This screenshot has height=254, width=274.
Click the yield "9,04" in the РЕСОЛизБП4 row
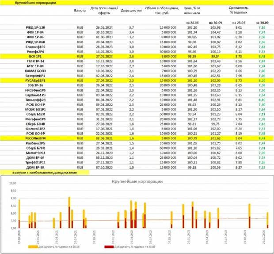[x=239, y=139]
